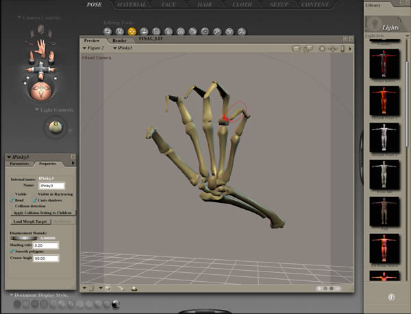Click the Name input field
Viewport: 411px width, 314px height.
point(51,186)
